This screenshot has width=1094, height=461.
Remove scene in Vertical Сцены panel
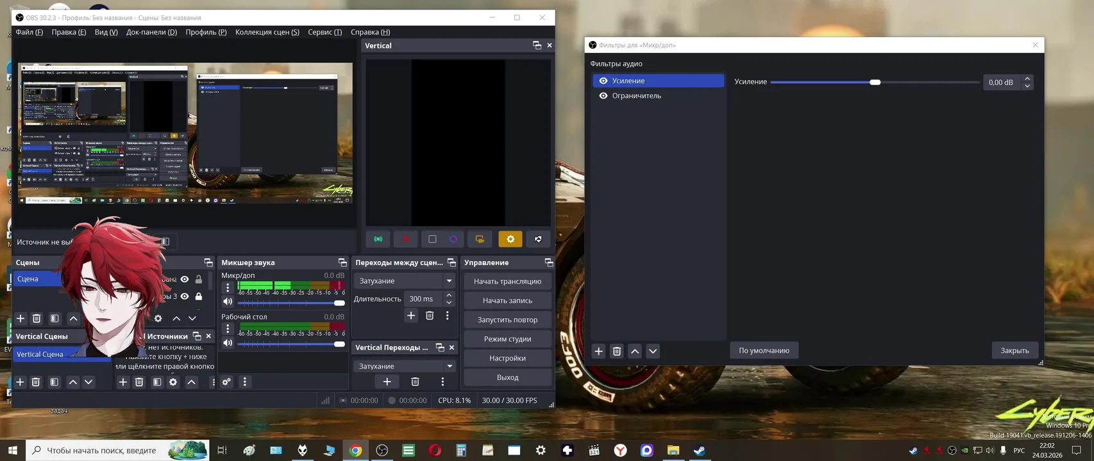click(36, 382)
